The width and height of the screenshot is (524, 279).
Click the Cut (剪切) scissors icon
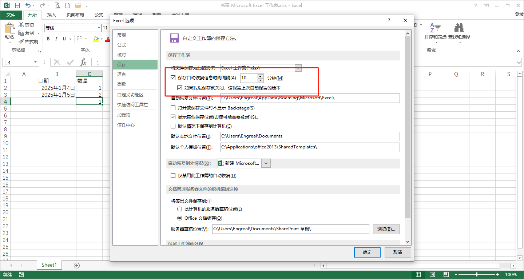click(21, 25)
